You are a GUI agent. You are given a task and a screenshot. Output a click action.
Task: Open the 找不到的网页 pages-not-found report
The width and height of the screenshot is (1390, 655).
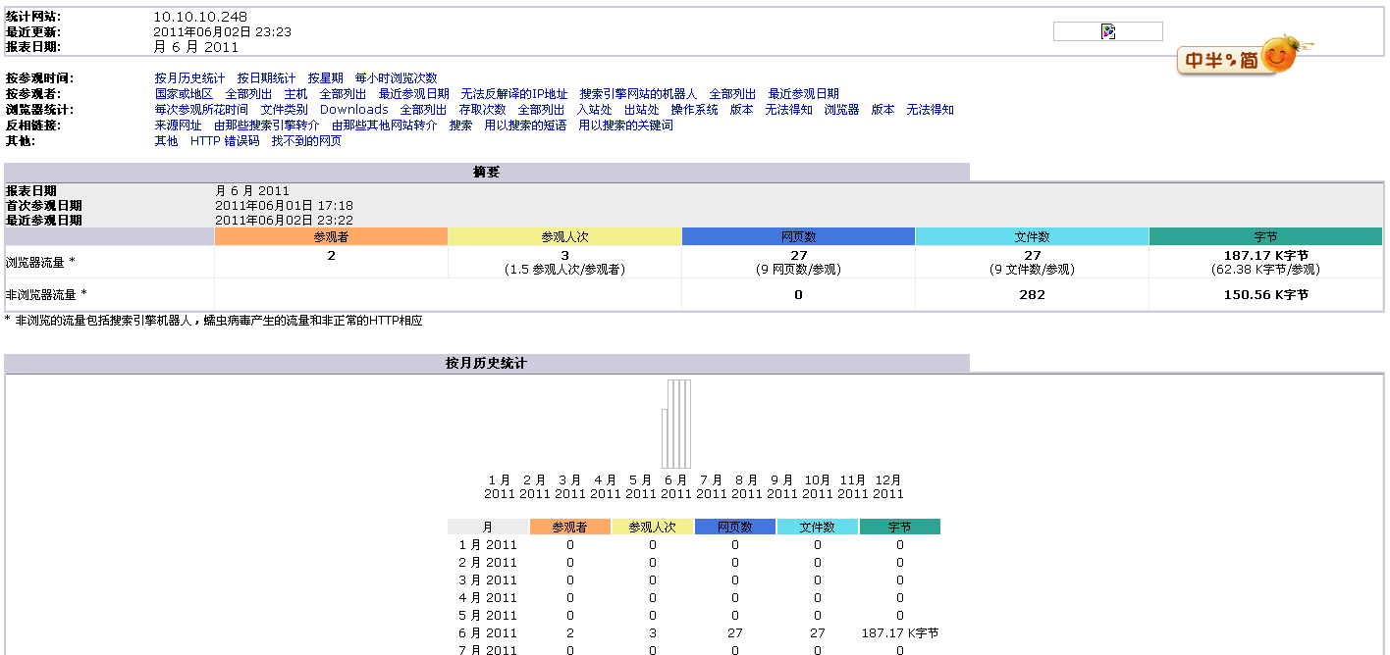tap(308, 140)
